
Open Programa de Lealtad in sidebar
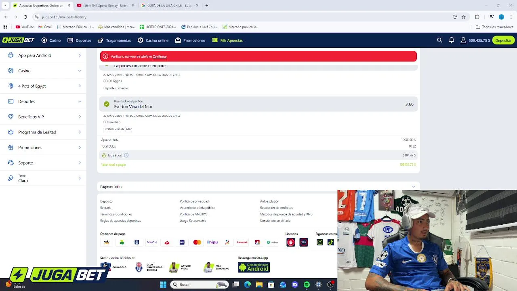coord(44,132)
